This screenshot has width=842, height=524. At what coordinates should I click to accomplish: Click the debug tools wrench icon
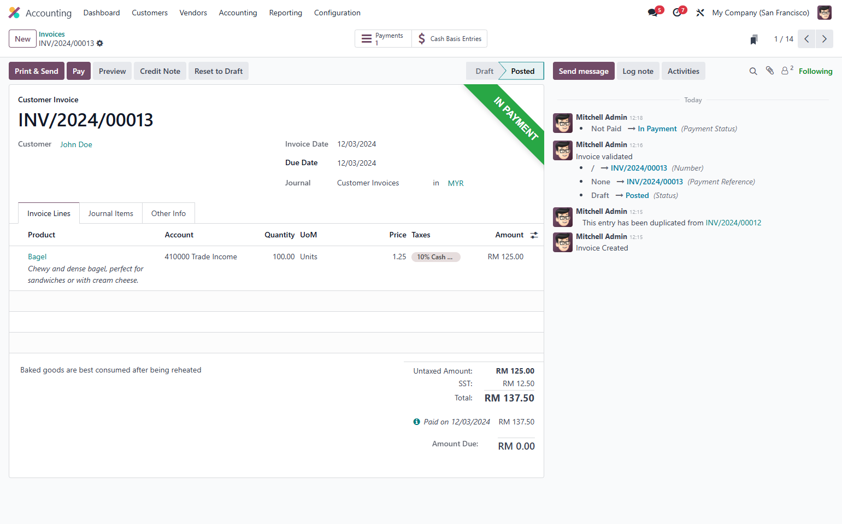(x=700, y=13)
